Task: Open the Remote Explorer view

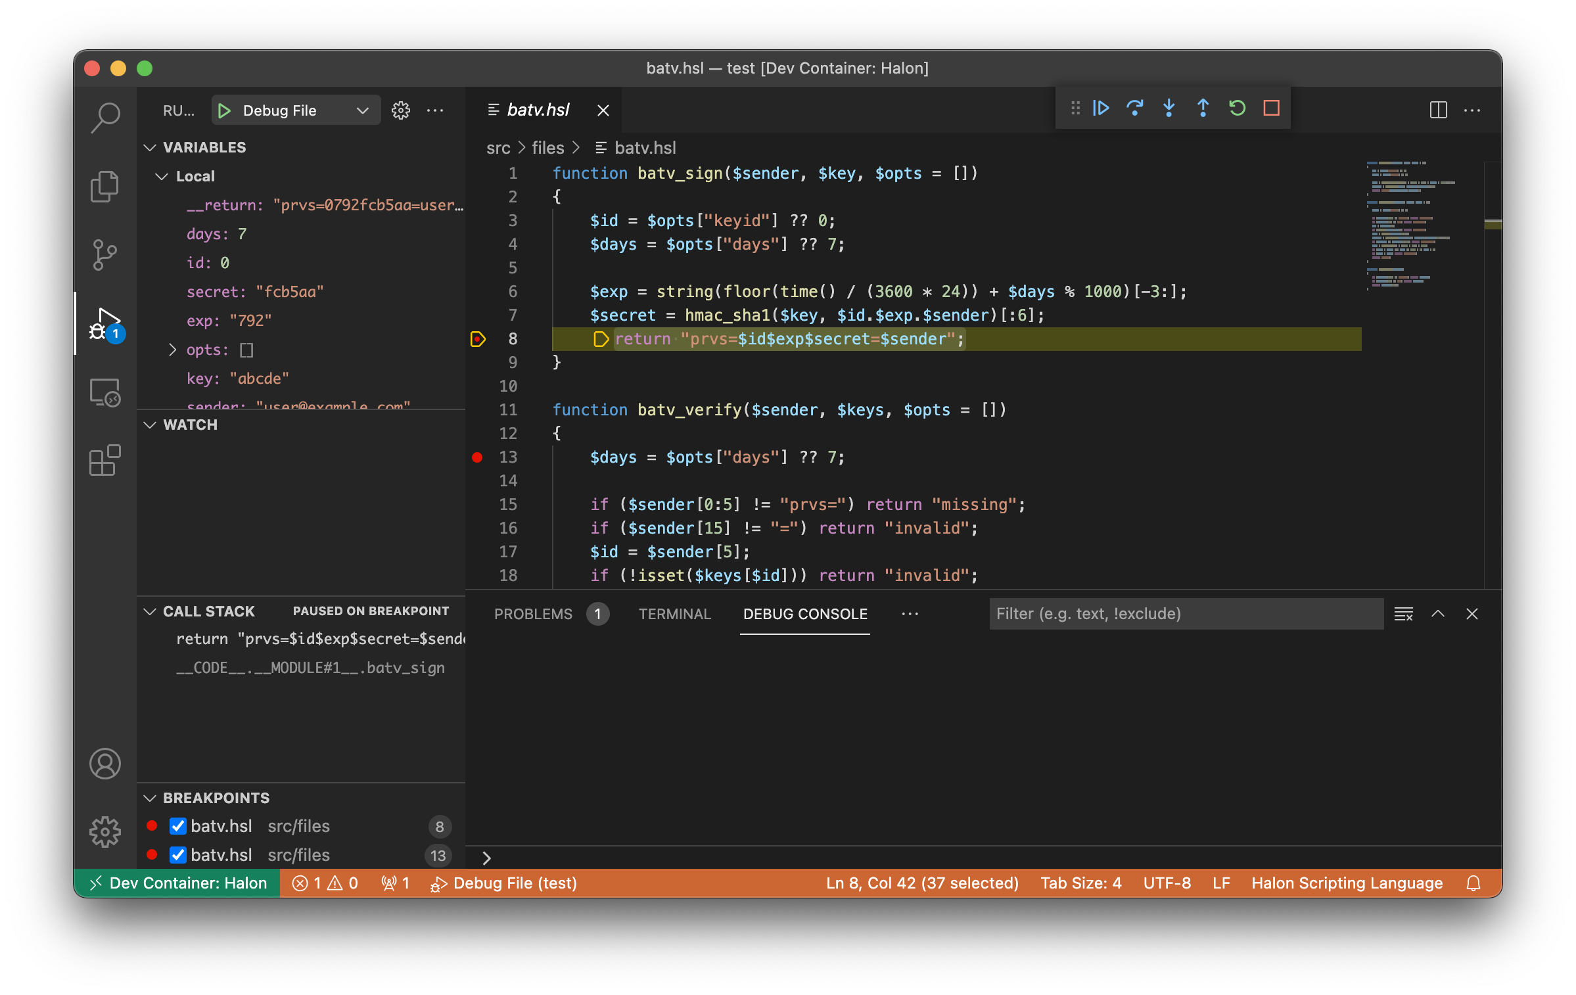Action: pos(105,392)
